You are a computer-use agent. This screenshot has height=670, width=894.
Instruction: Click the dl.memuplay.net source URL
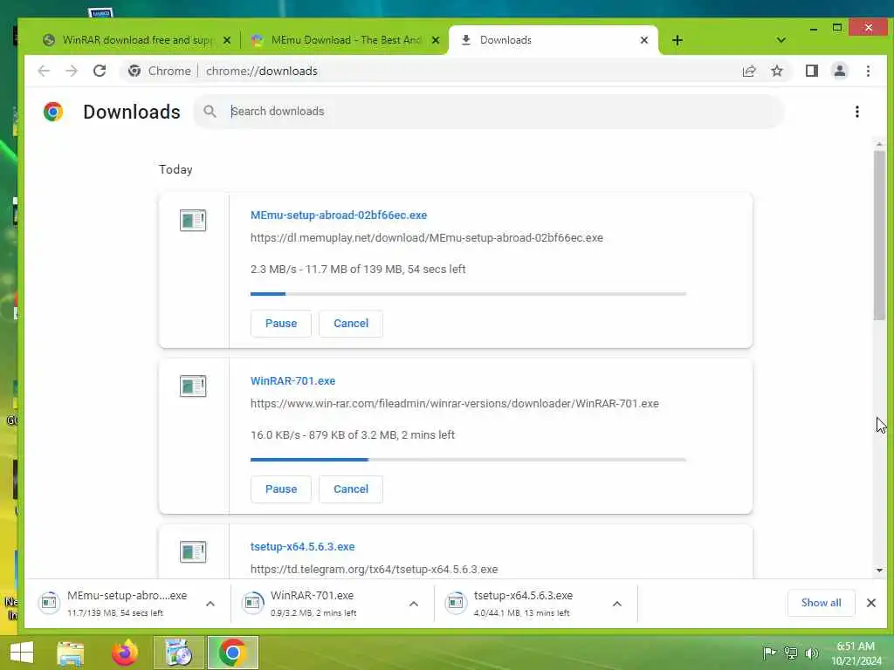[426, 237]
